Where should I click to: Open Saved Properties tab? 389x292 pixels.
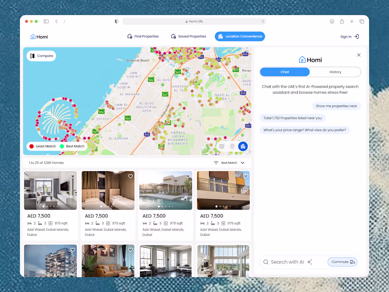click(x=188, y=36)
